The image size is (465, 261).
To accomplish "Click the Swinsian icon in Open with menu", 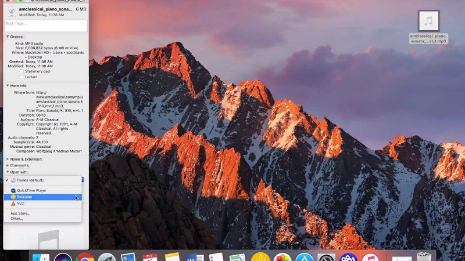I will pyautogui.click(x=13, y=197).
